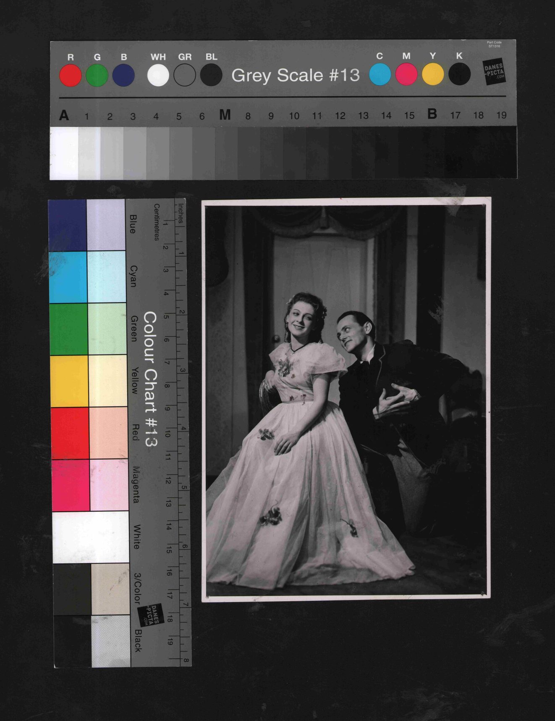
Task: Pick the white circle labeled WH
Action: coord(158,76)
